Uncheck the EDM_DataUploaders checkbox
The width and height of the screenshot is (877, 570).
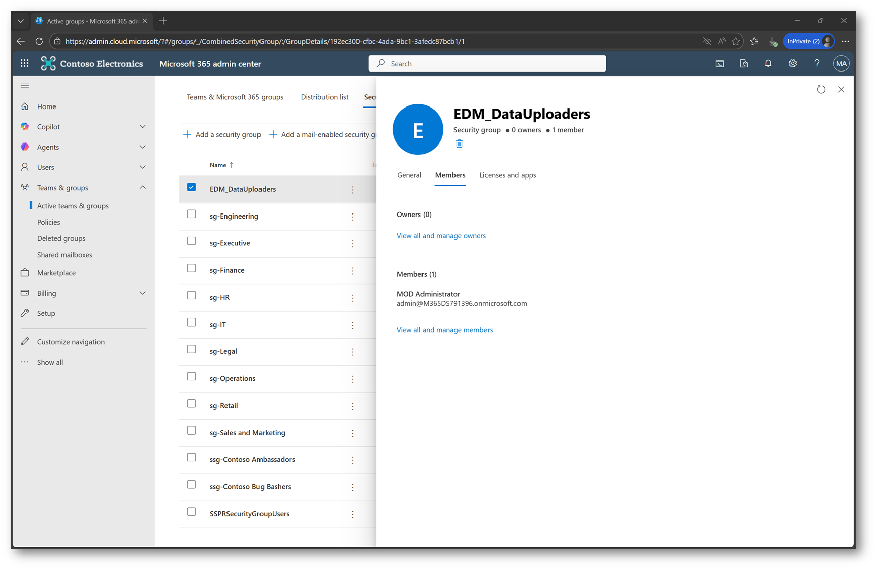(191, 187)
